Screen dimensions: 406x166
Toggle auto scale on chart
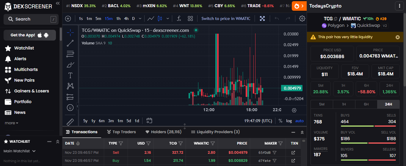pos(300,121)
